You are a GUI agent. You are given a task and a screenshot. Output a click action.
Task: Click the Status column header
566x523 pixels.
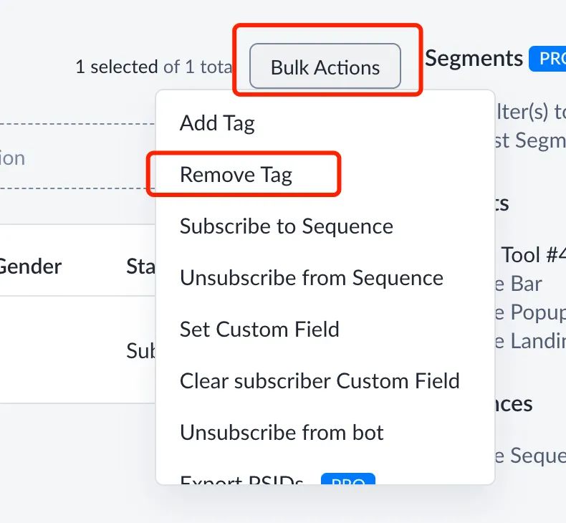point(140,267)
